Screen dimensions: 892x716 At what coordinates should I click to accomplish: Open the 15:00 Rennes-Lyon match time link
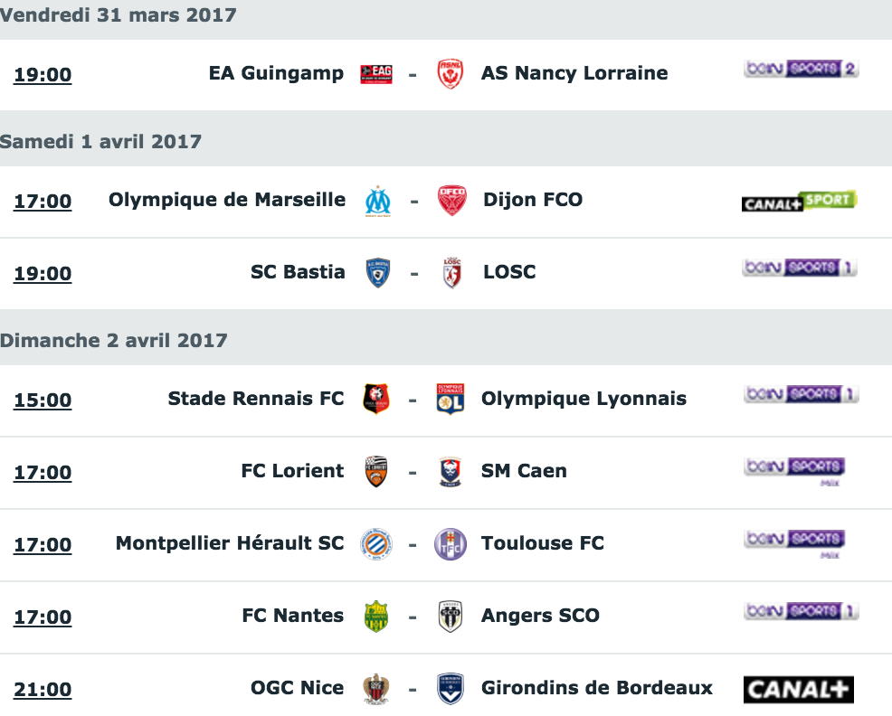[x=43, y=400]
